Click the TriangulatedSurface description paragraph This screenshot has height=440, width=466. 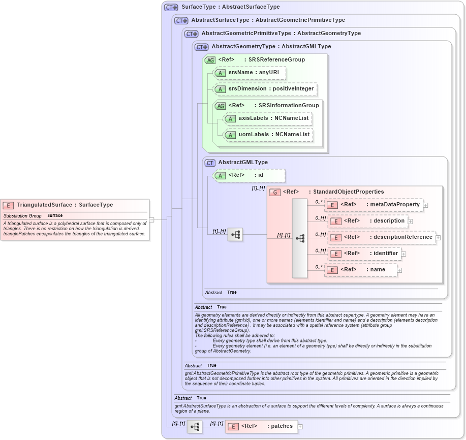point(75,229)
